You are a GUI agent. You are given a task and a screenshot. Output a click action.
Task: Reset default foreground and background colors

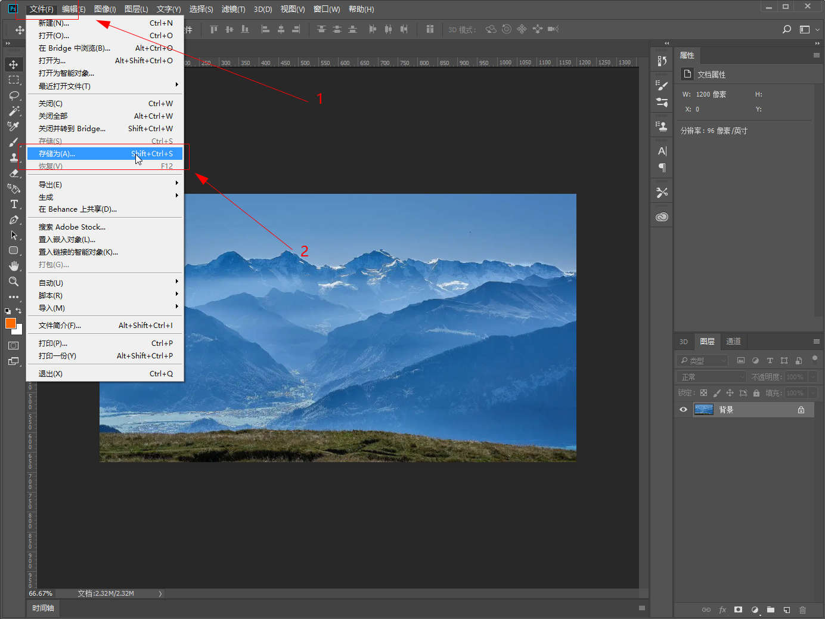pos(8,311)
